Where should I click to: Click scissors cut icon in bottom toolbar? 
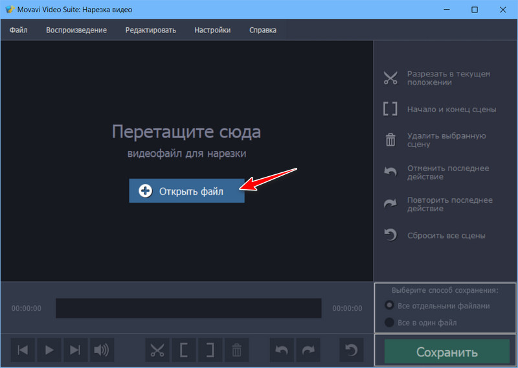click(x=157, y=350)
